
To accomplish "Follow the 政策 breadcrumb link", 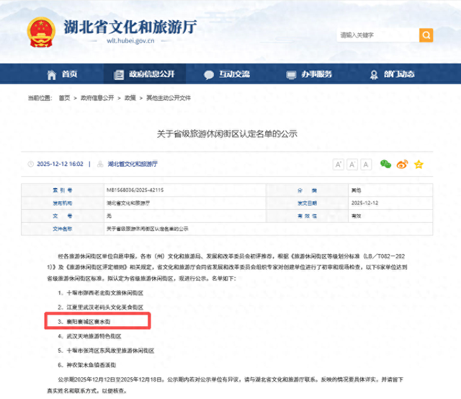I will click(130, 98).
